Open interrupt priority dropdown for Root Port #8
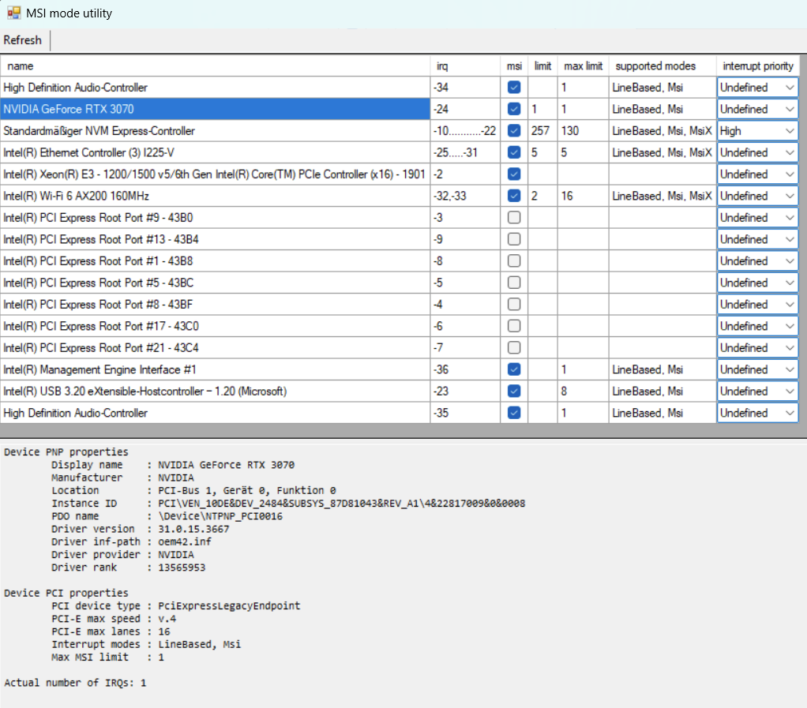The height and width of the screenshot is (708, 807). tap(757, 304)
